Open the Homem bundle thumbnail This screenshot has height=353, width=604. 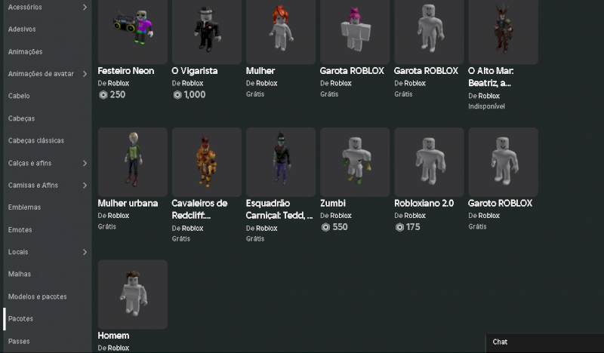(x=133, y=294)
